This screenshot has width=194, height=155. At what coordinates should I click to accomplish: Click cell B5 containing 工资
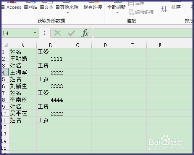50,79
